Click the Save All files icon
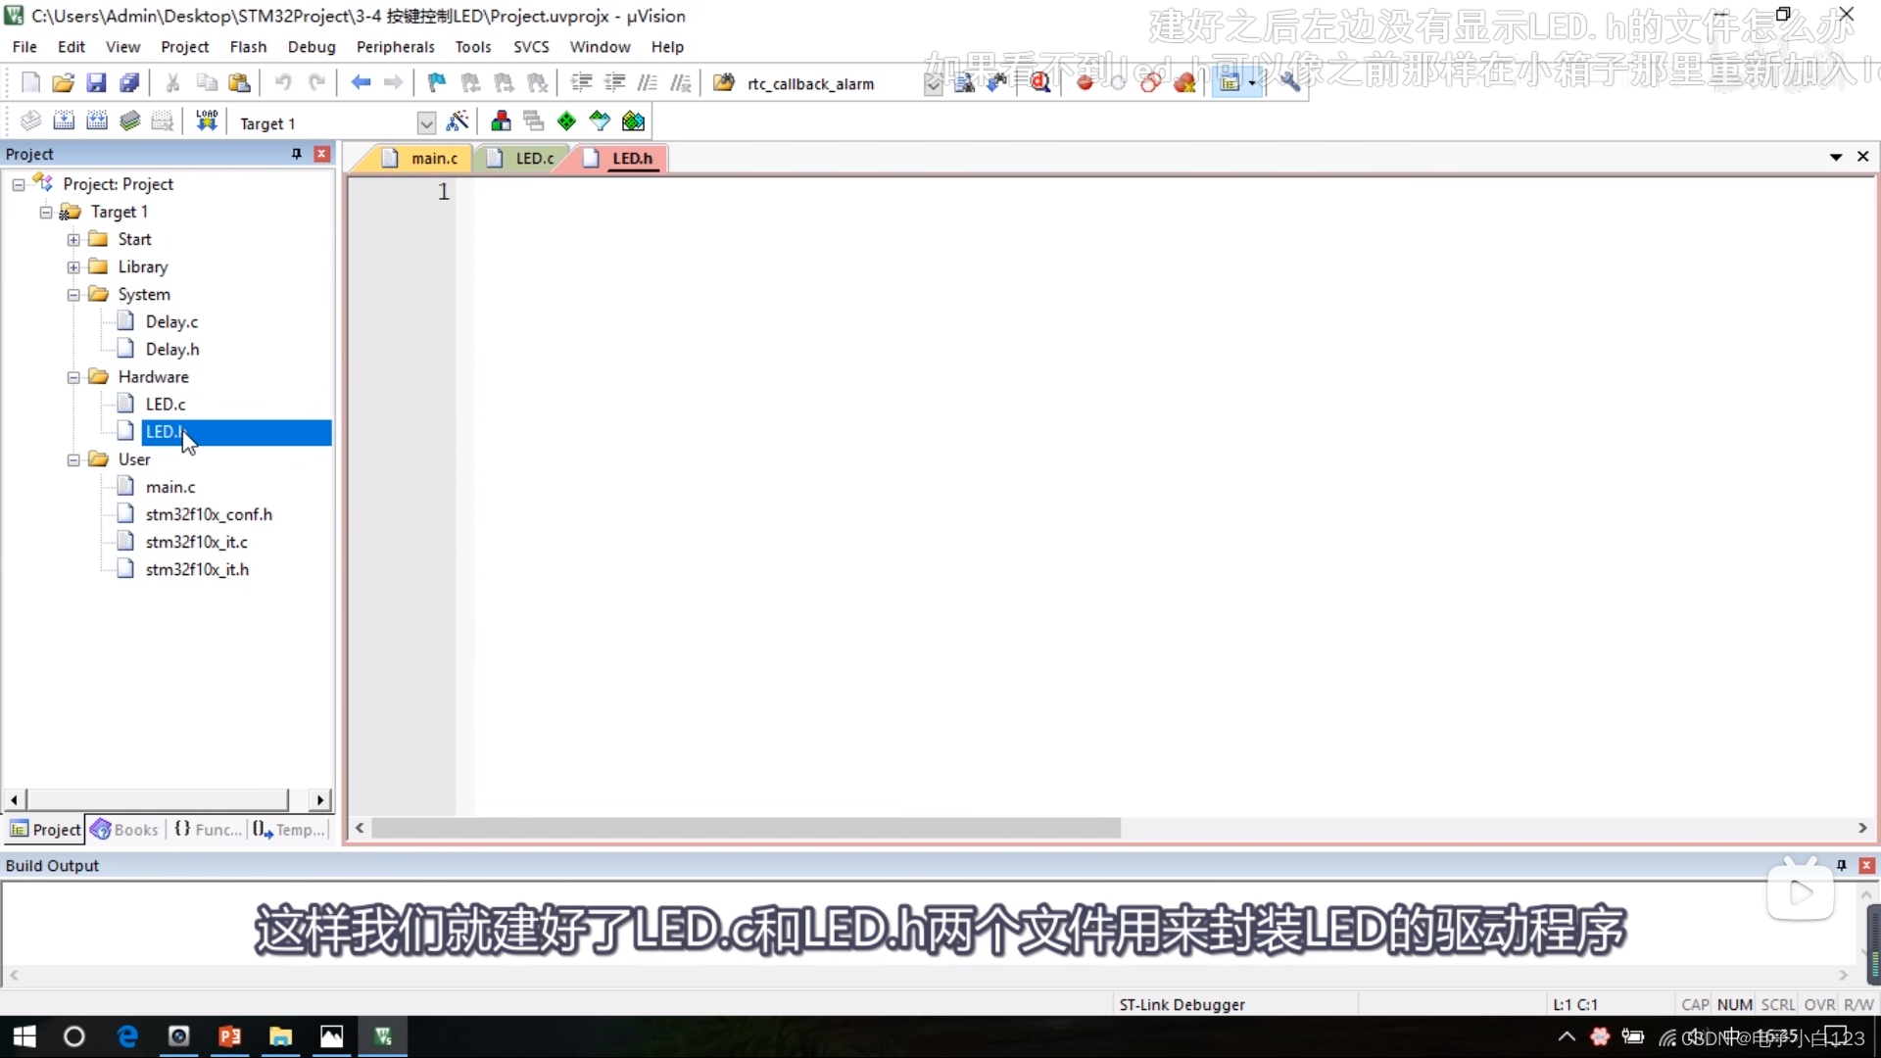 pyautogui.click(x=129, y=83)
